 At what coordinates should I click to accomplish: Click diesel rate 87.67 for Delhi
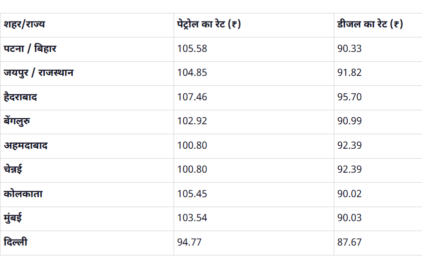[x=349, y=243]
